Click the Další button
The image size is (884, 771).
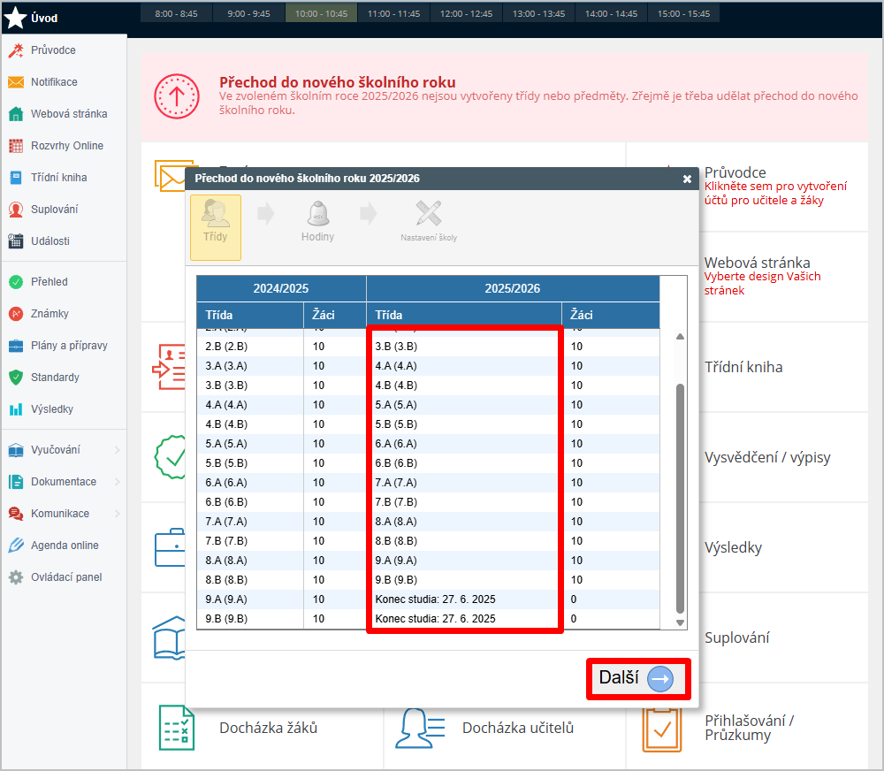pos(637,678)
